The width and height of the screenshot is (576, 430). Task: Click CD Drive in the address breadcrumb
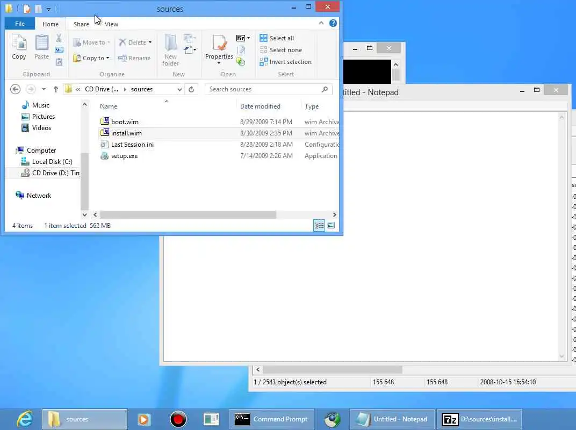click(102, 89)
